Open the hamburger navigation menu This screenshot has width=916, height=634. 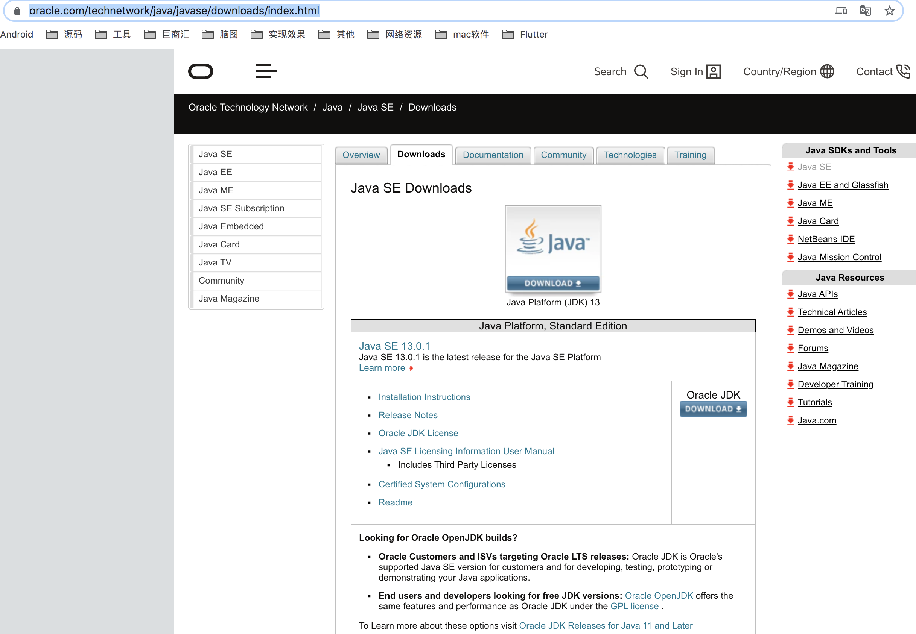coord(266,71)
